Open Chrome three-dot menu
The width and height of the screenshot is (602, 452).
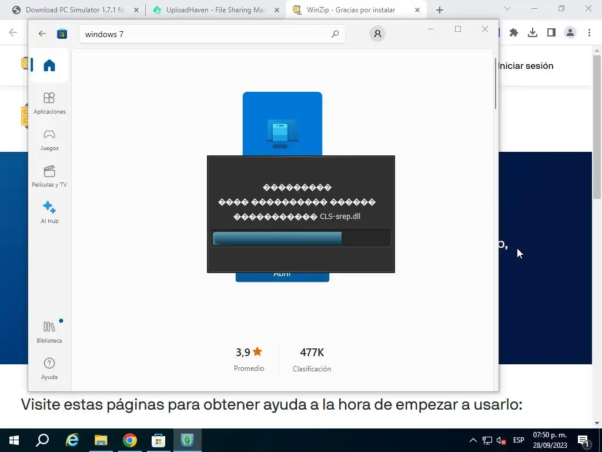coord(589,33)
